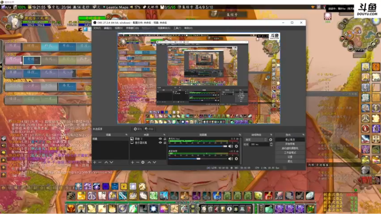
Task: Move the source down in the Sources panel
Action: (x=154, y=162)
